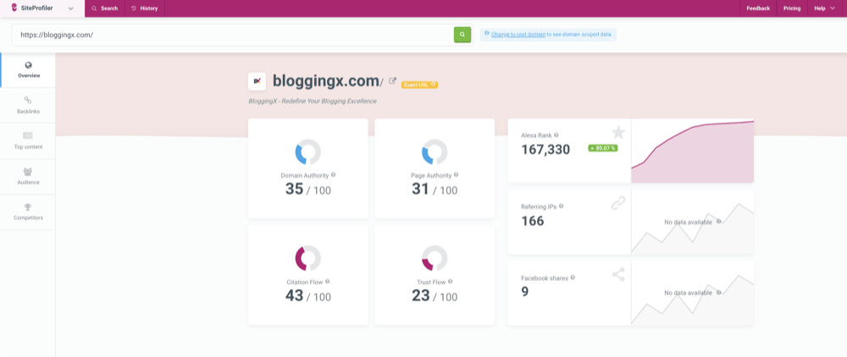
Task: Click Trust Flow help icon
Action: [x=450, y=282]
